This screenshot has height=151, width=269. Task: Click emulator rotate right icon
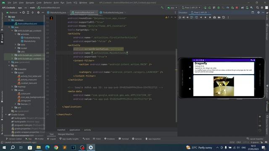[x=196, y=18]
